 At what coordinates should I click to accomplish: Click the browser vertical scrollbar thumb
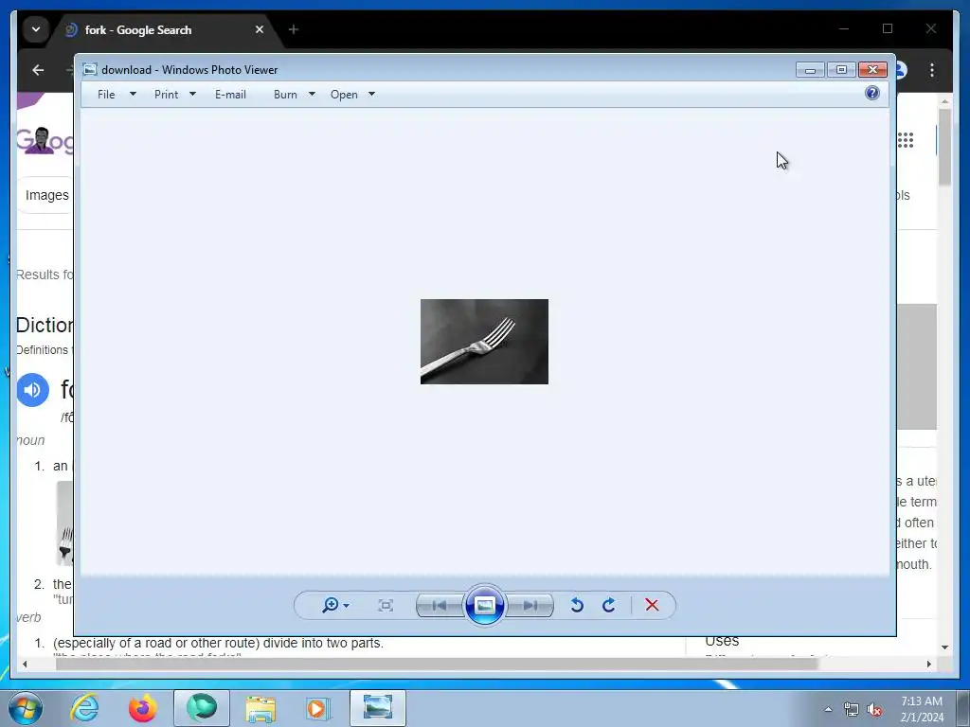pyautogui.click(x=944, y=147)
